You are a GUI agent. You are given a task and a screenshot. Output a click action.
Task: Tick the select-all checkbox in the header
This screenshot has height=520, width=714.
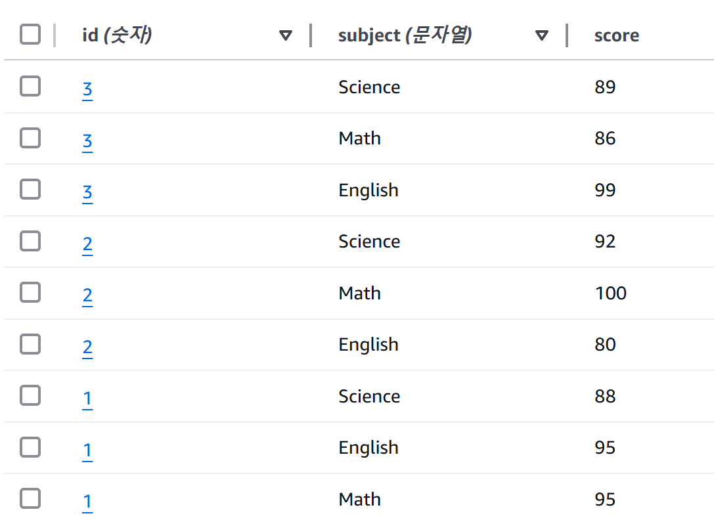pos(30,35)
